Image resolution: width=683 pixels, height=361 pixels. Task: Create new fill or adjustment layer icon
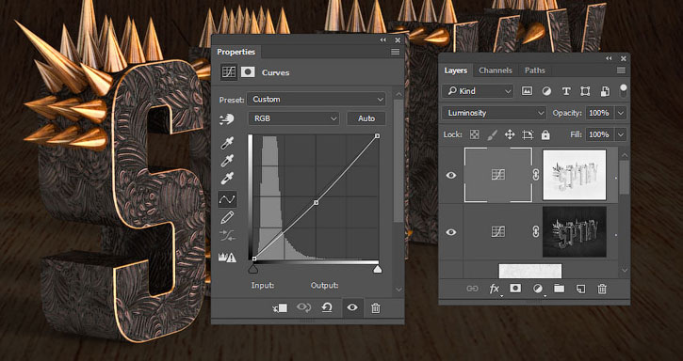click(538, 289)
